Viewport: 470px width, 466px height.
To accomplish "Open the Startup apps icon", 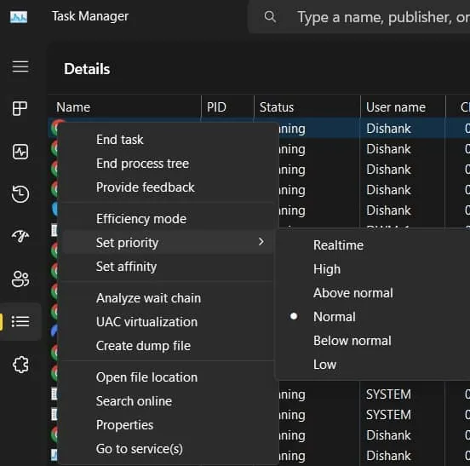I will coord(20,236).
